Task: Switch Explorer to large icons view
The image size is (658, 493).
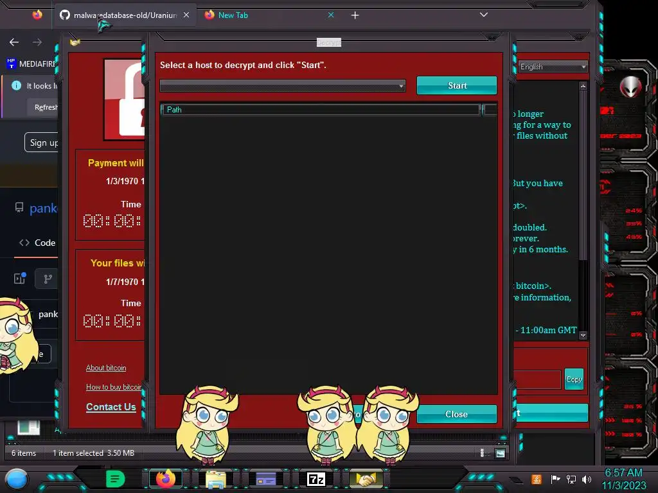Action: click(500, 453)
